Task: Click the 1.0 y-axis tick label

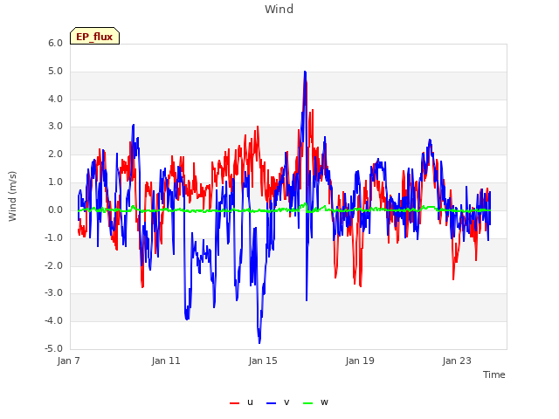Action: click(55, 182)
